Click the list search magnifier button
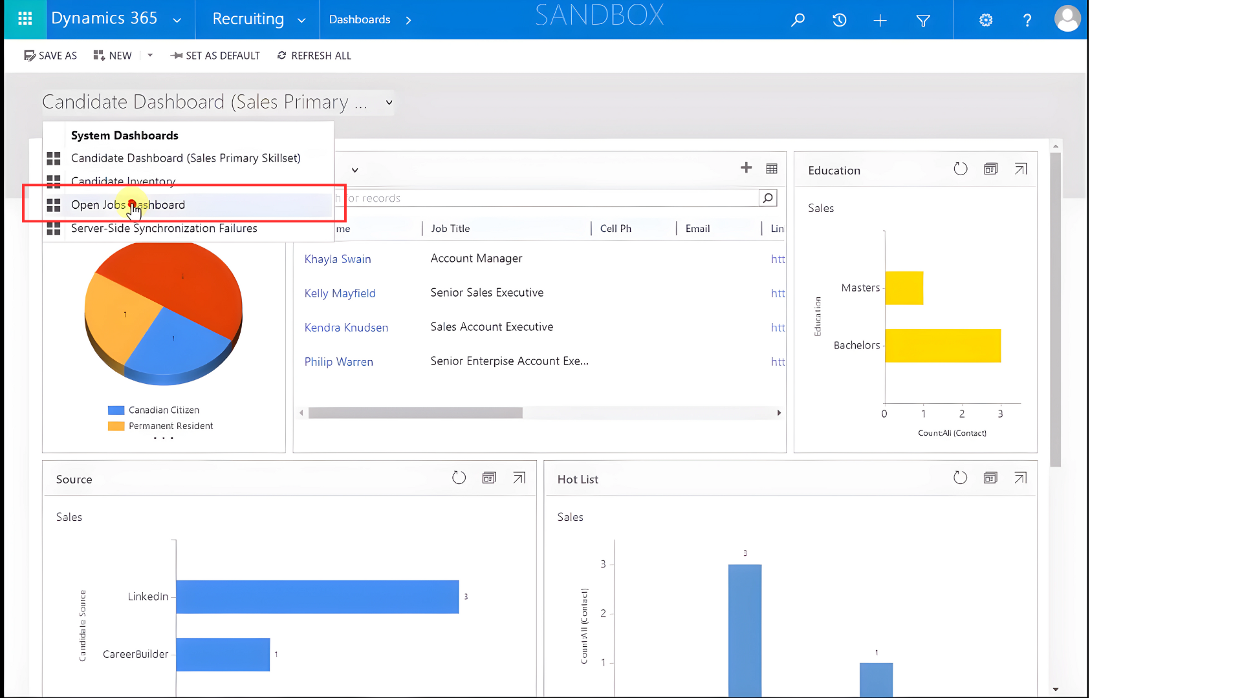This screenshot has height=698, width=1242. pos(768,198)
